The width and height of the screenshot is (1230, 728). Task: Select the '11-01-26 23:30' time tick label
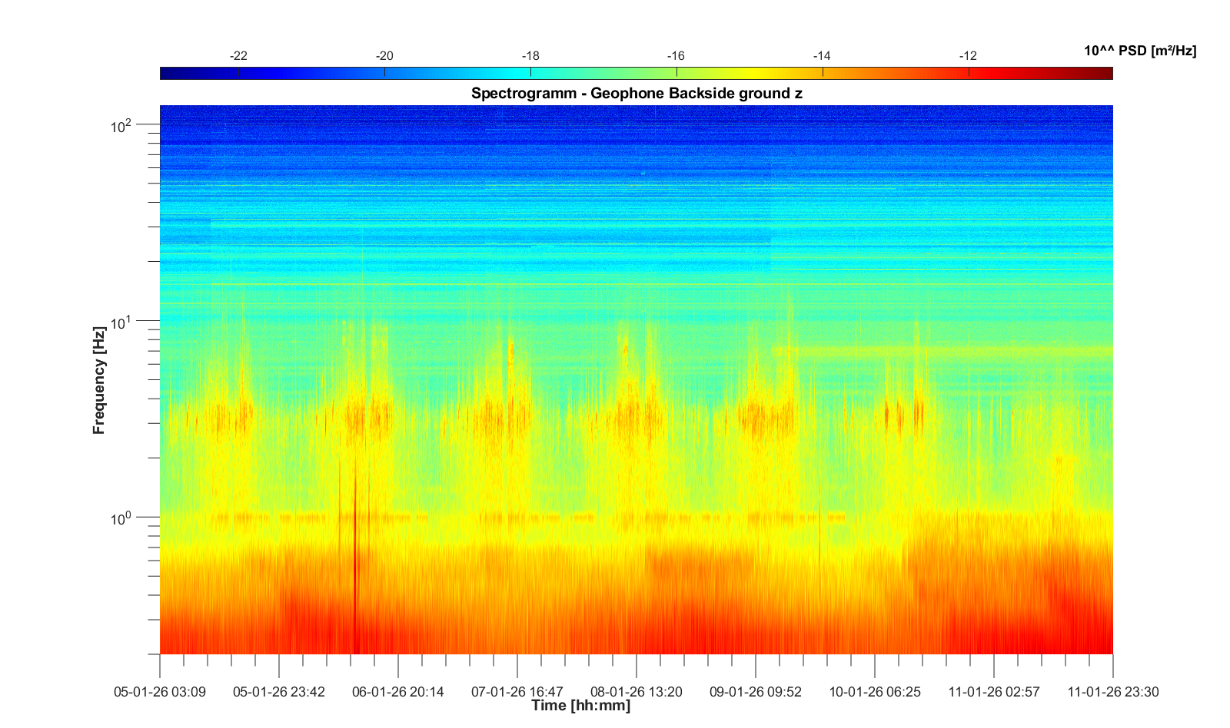1112,692
